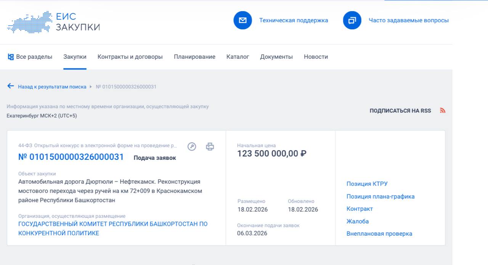The height and width of the screenshot is (265, 488).
Task: Click the back arrow above the breadcrumb
Action: pos(11,86)
